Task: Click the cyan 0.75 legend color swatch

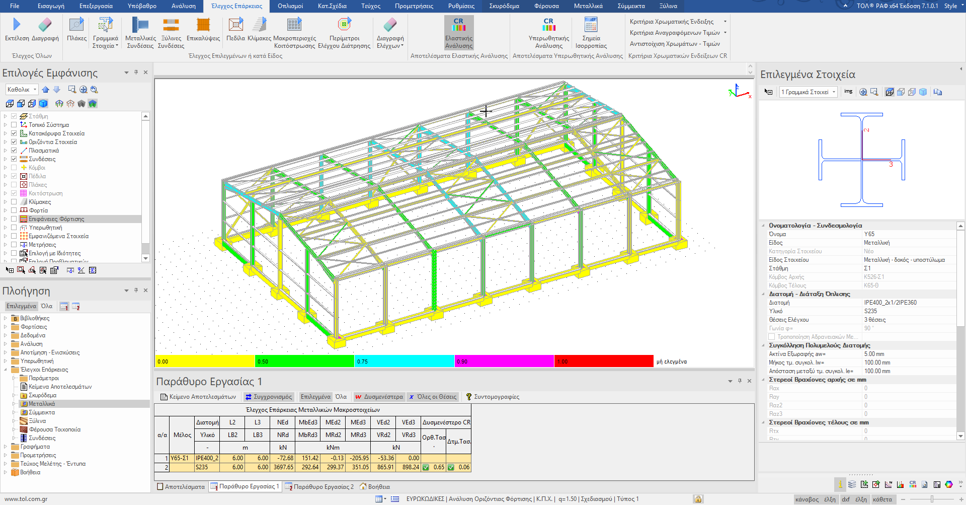Action: point(405,362)
